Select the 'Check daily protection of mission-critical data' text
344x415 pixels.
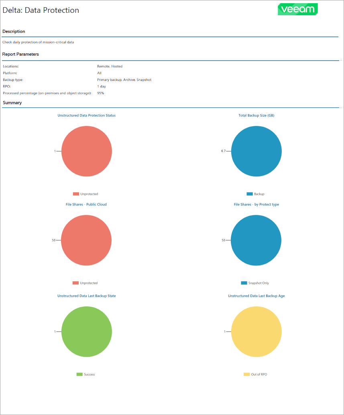click(x=38, y=42)
